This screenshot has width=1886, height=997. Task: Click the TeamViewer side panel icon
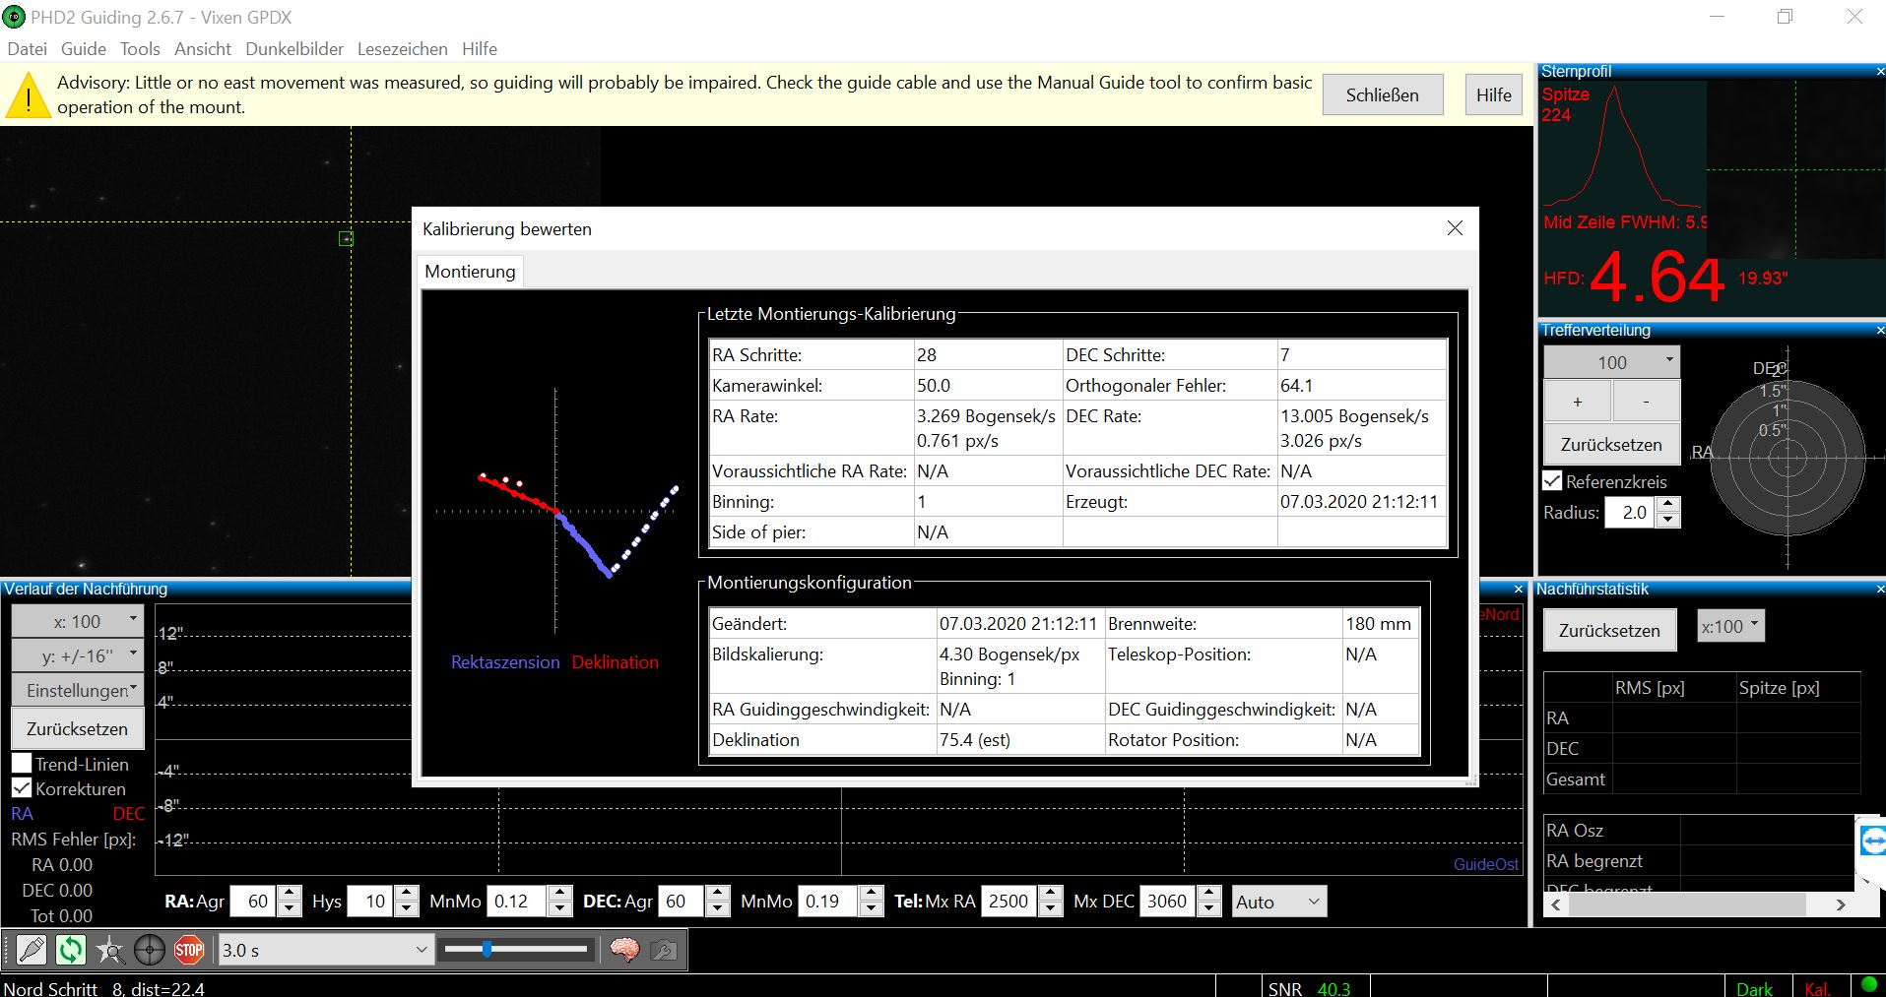1871,841
